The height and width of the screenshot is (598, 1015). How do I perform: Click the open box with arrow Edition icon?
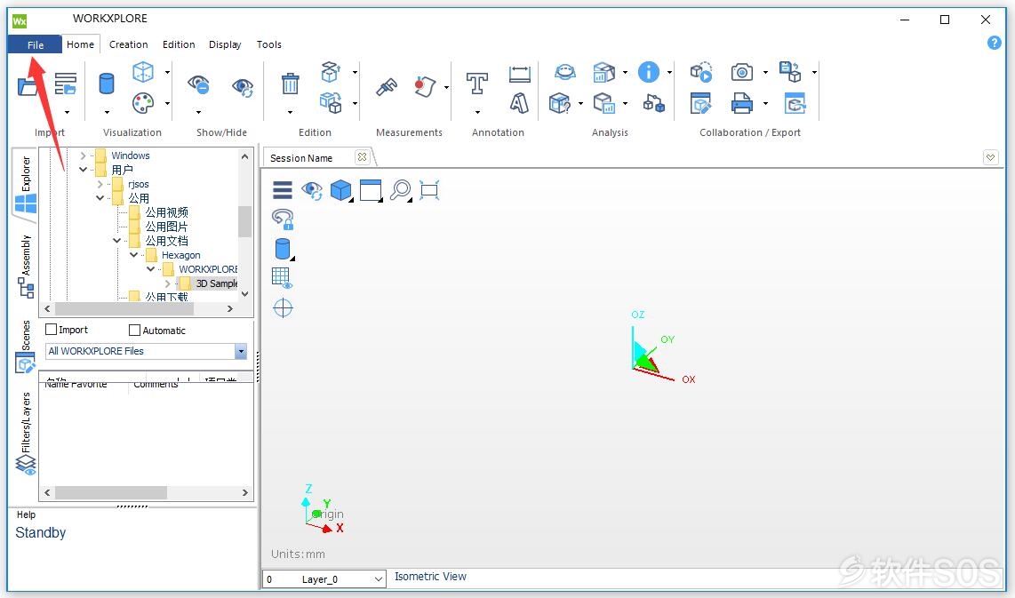pos(331,71)
